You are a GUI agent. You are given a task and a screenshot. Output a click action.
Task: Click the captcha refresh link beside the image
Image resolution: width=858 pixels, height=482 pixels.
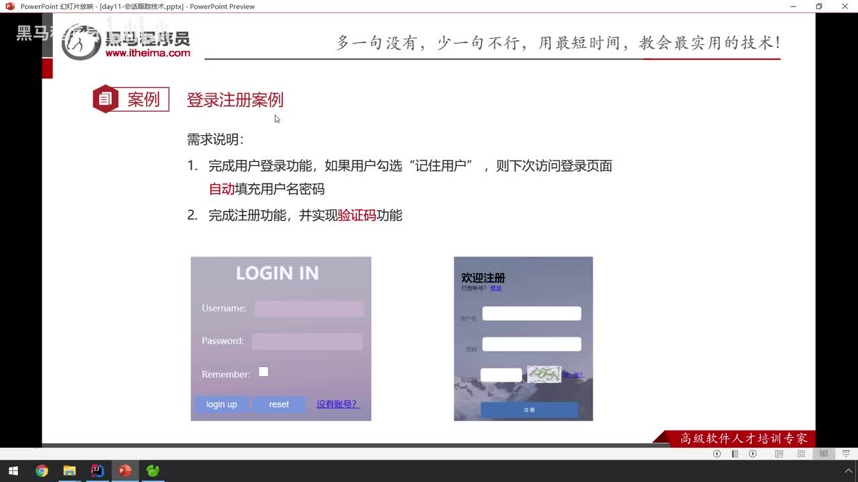[572, 375]
